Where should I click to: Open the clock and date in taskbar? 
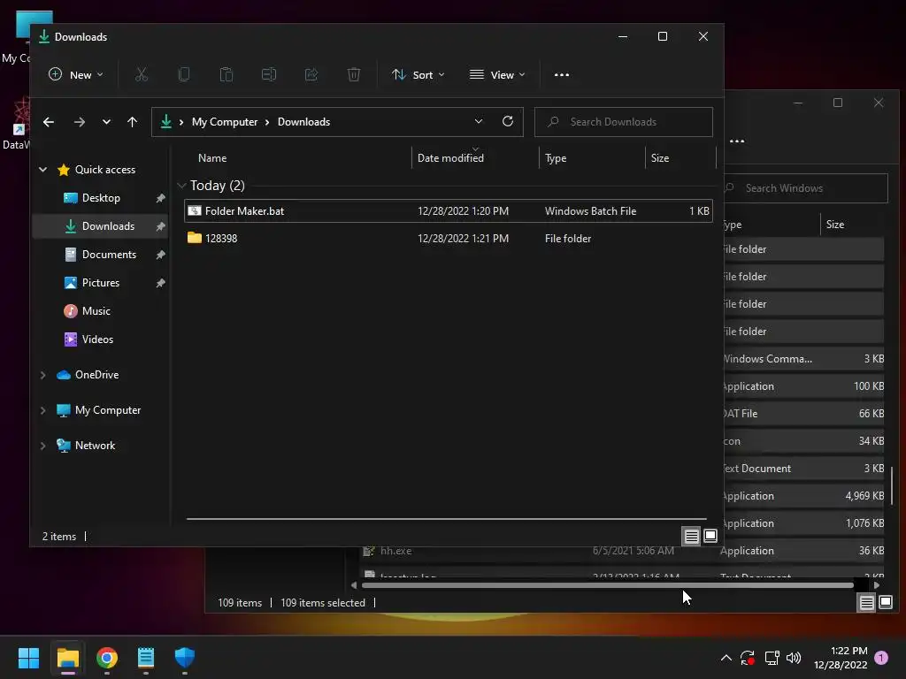(x=841, y=658)
